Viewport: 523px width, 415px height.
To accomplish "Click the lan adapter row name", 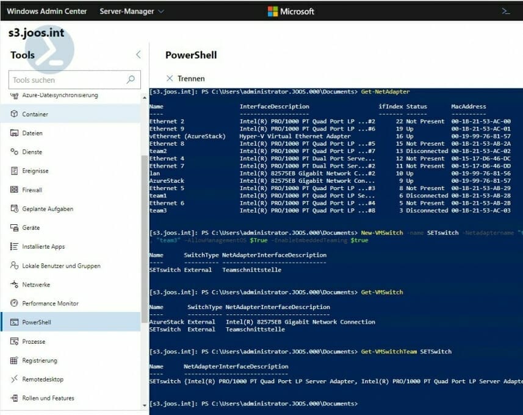I will point(154,173).
